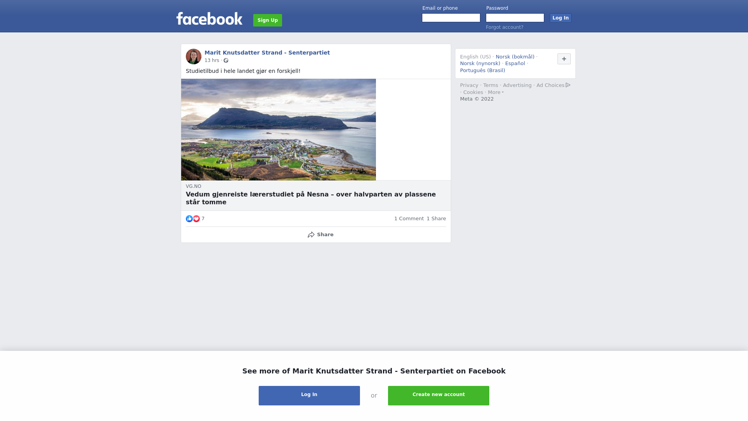This screenshot has width=748, height=421.
Task: Click the Create new account button
Action: (x=439, y=396)
